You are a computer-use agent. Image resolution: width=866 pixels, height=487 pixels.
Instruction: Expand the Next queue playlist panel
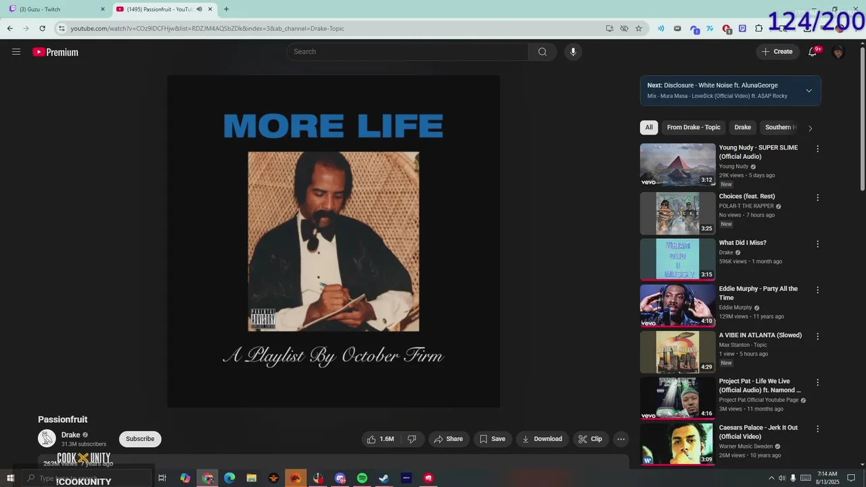click(x=808, y=91)
